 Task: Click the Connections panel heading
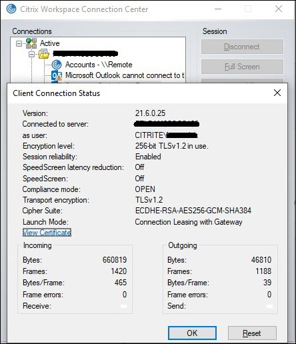(32, 31)
